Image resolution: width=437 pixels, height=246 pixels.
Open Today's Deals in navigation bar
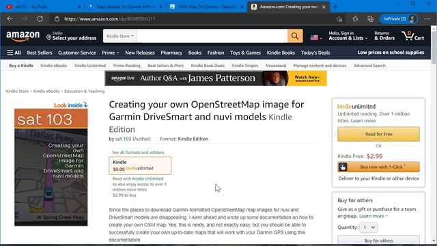coord(315,53)
